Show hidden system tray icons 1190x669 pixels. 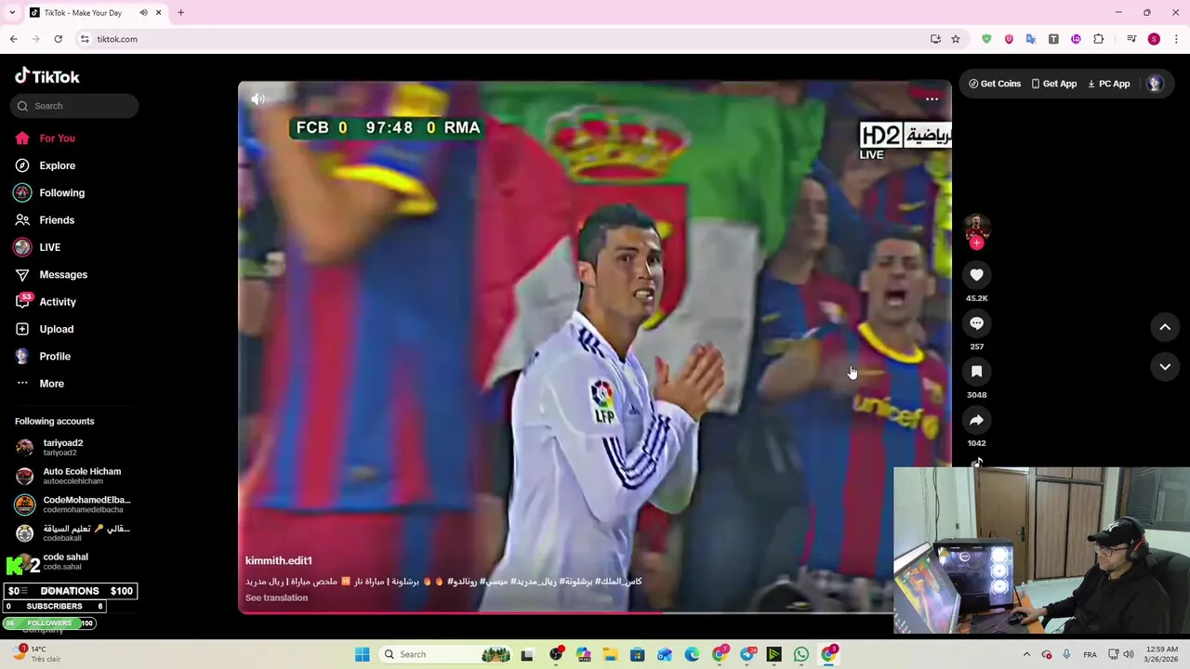1026,654
